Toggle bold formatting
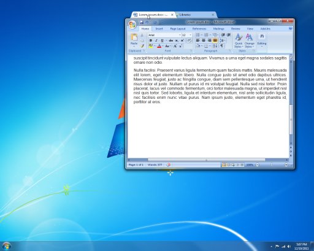This screenshot has height=251, width=314. 151,41
